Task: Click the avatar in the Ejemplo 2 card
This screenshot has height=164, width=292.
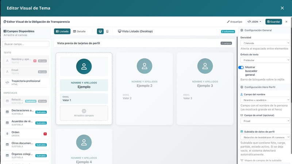Action: (144, 66)
